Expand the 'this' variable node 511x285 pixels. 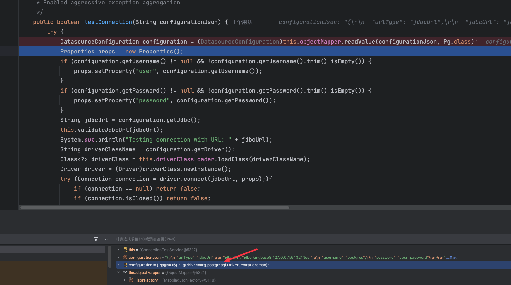coord(118,250)
